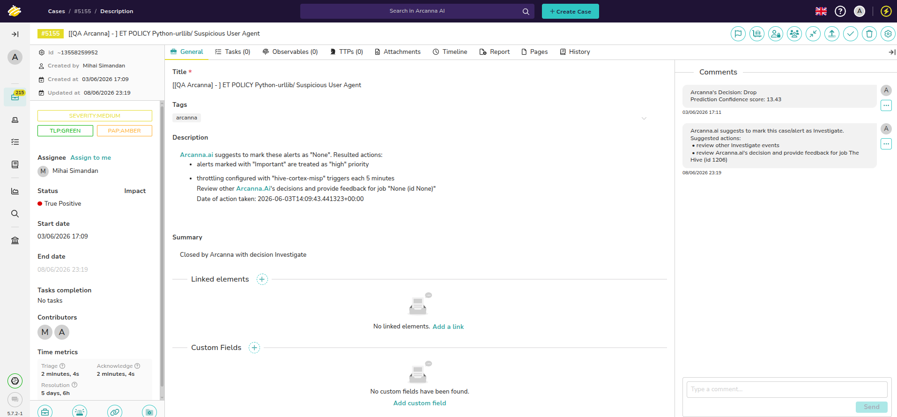Click the Cases breadcrumb link
Screen dimensions: 897x417
pos(57,11)
